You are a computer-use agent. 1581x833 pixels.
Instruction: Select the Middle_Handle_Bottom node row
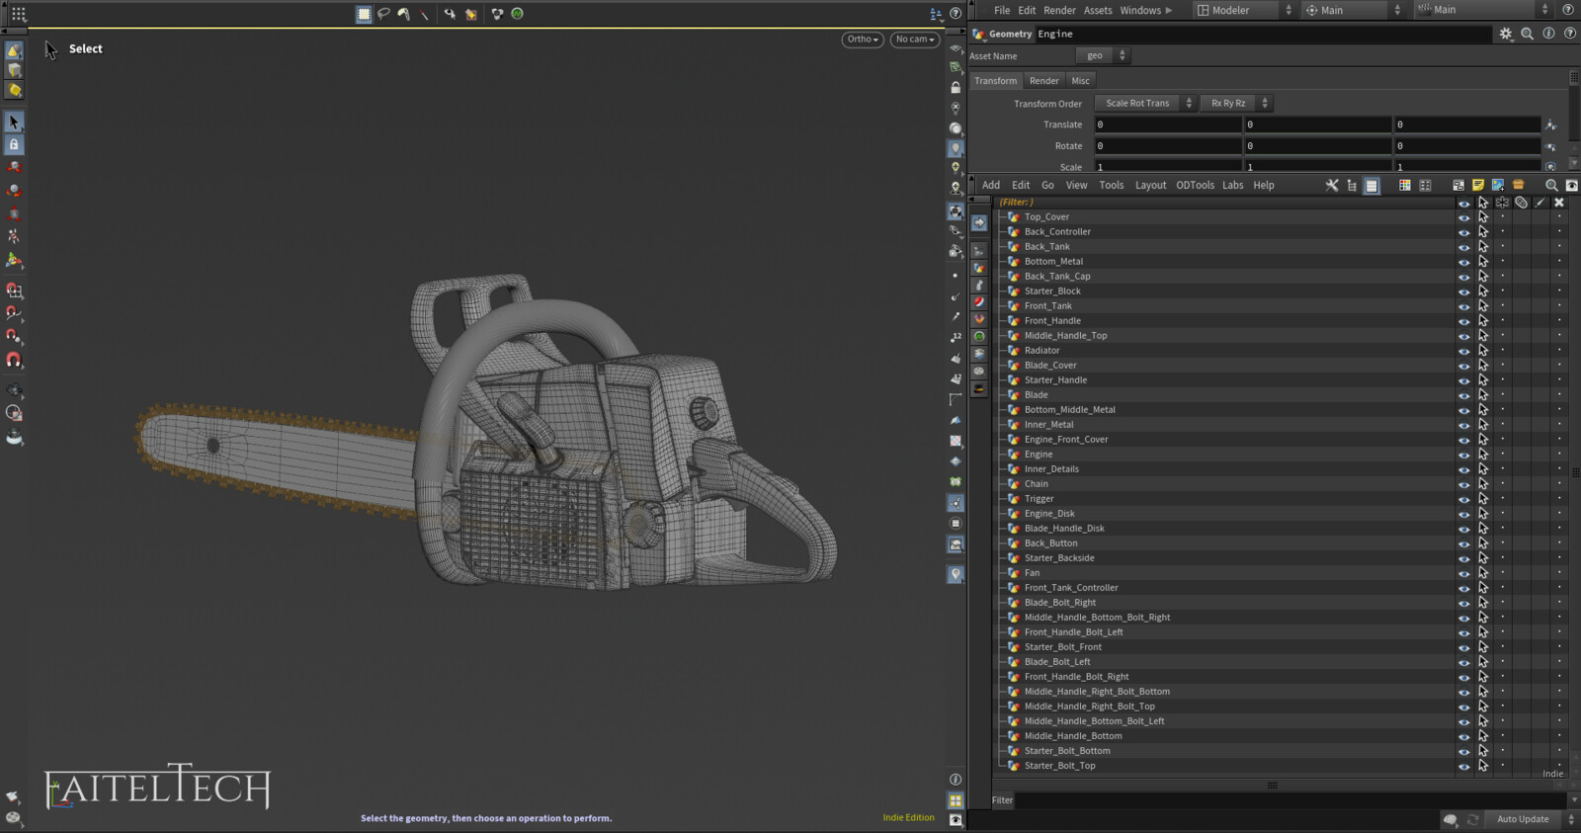(x=1223, y=736)
